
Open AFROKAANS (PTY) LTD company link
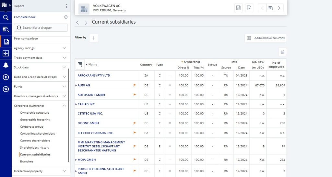tap(94, 75)
